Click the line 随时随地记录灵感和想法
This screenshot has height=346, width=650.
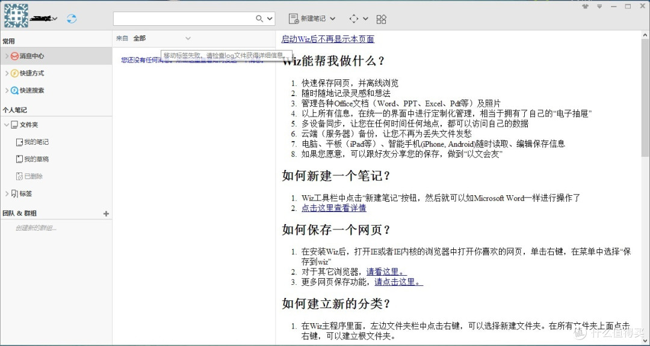click(x=345, y=93)
